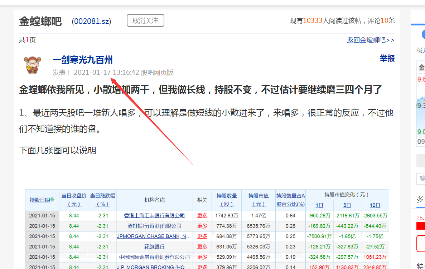
Task: Open 香港上海汇丰银行有限公司 institution link
Action: [x=154, y=216]
